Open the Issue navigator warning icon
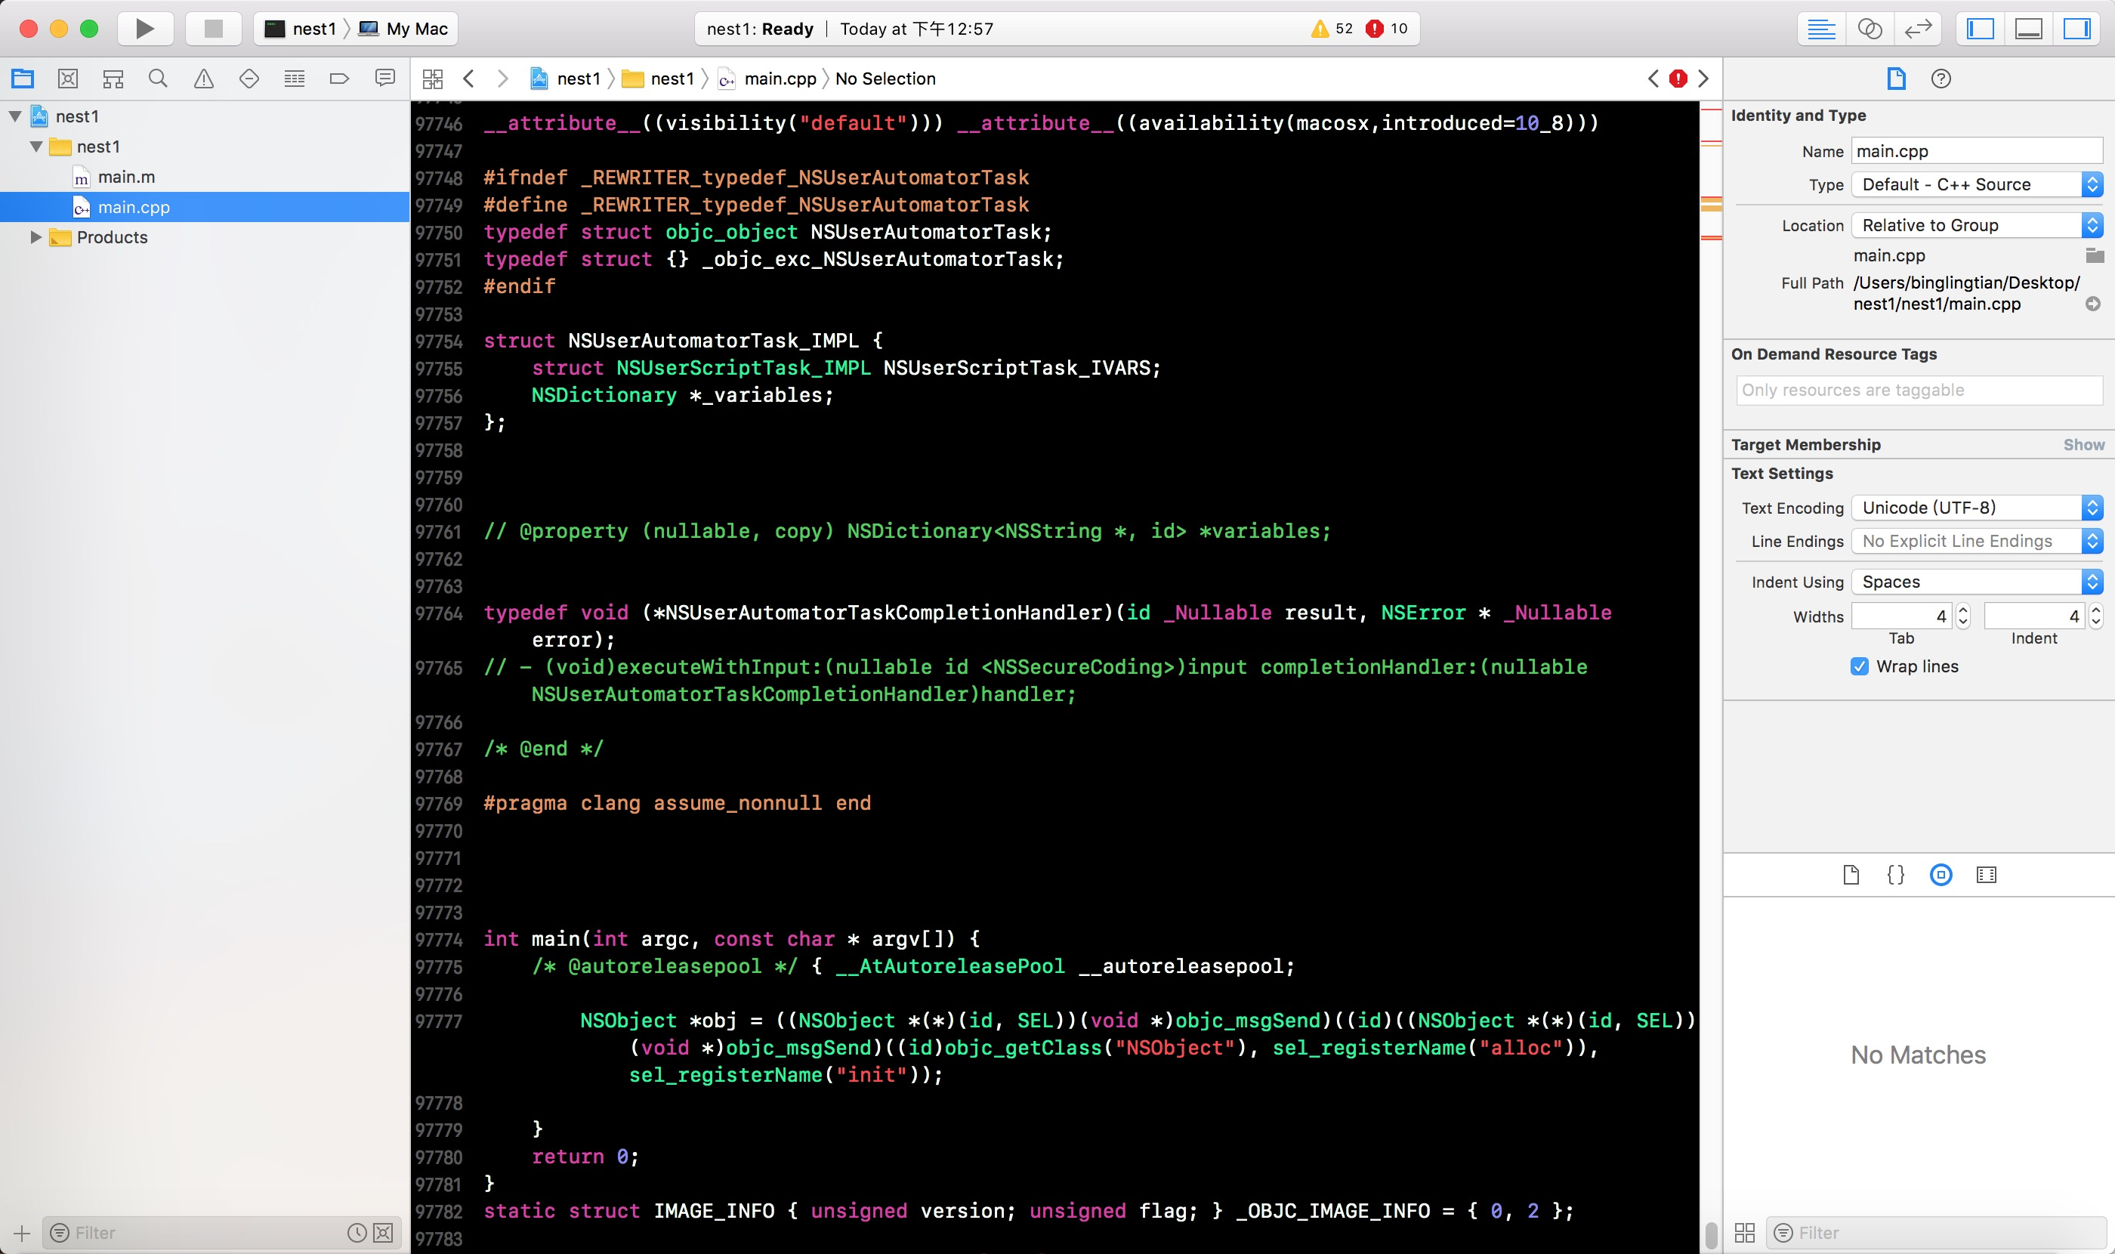Viewport: 2115px width, 1254px height. 204,79
